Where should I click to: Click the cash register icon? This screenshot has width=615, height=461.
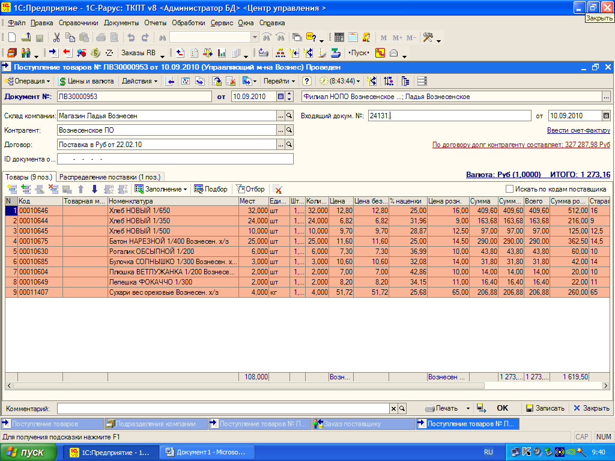point(336,53)
